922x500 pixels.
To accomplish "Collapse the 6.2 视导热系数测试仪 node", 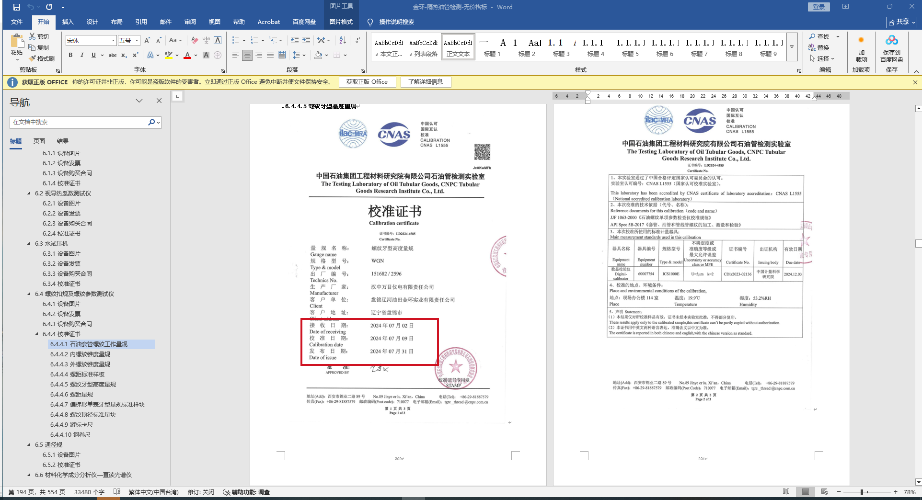I will pyautogui.click(x=29, y=193).
